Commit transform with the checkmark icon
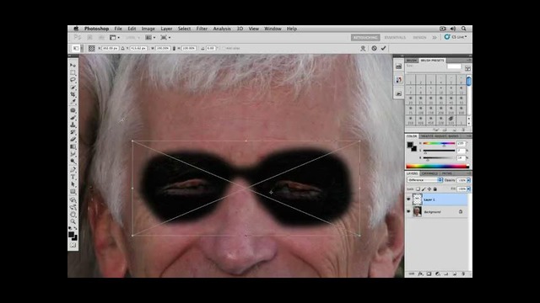540x303 pixels. 383,49
